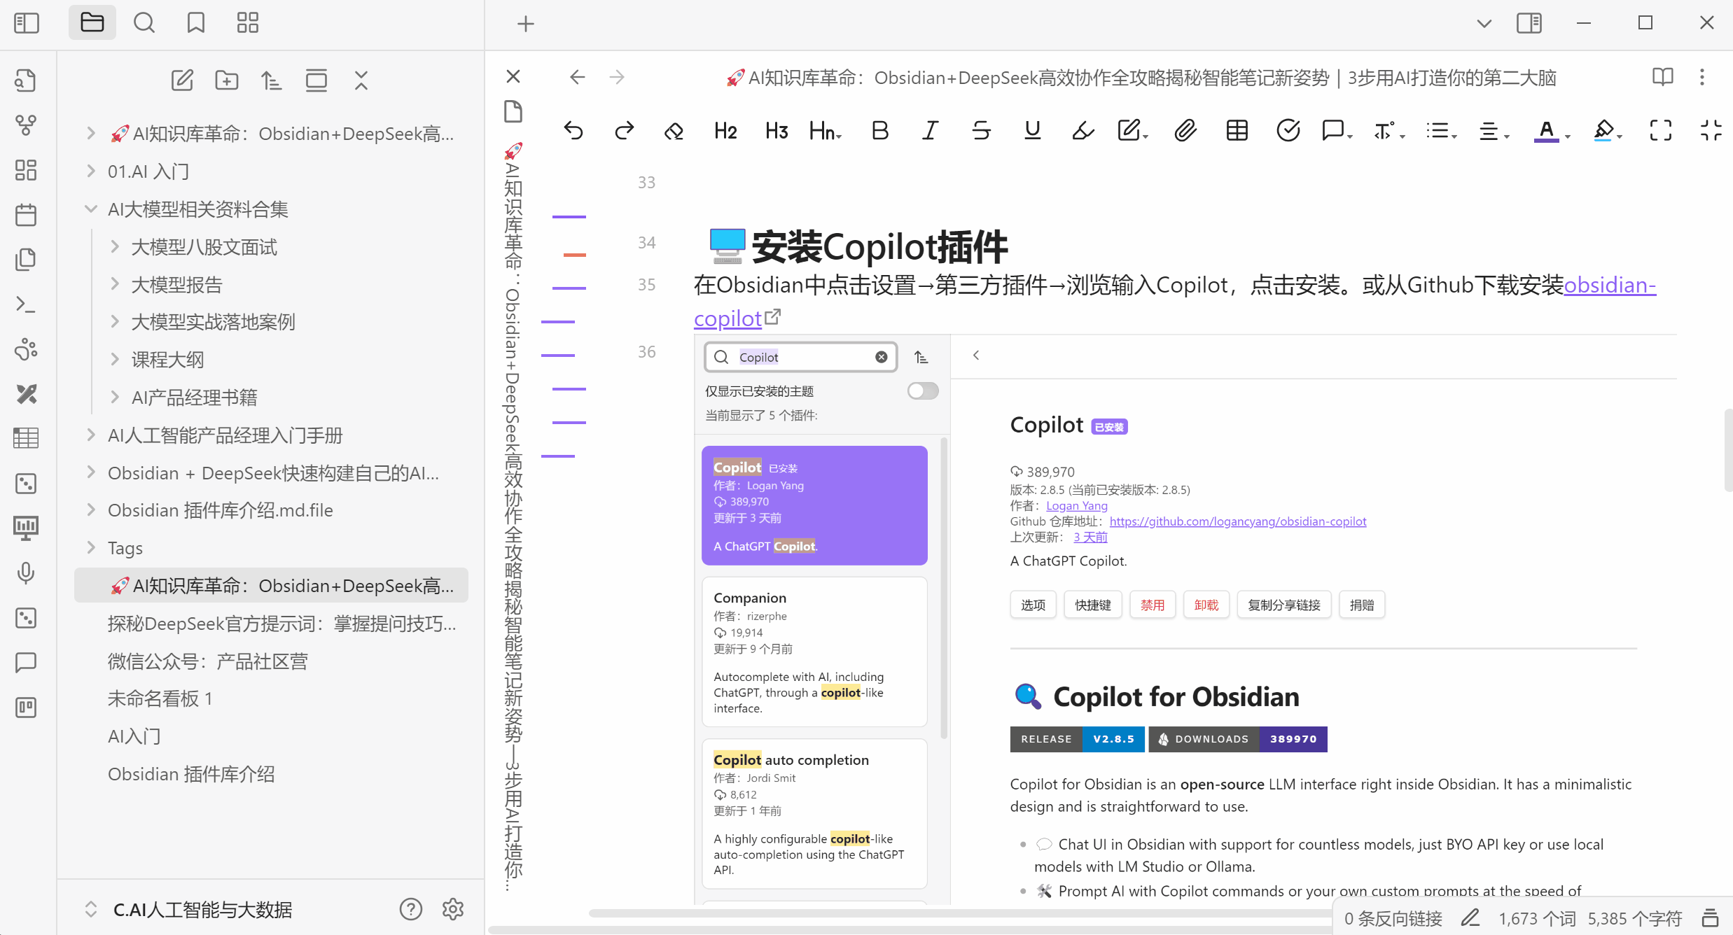Toggle the left sidebar panel
The height and width of the screenshot is (935, 1733).
(27, 23)
